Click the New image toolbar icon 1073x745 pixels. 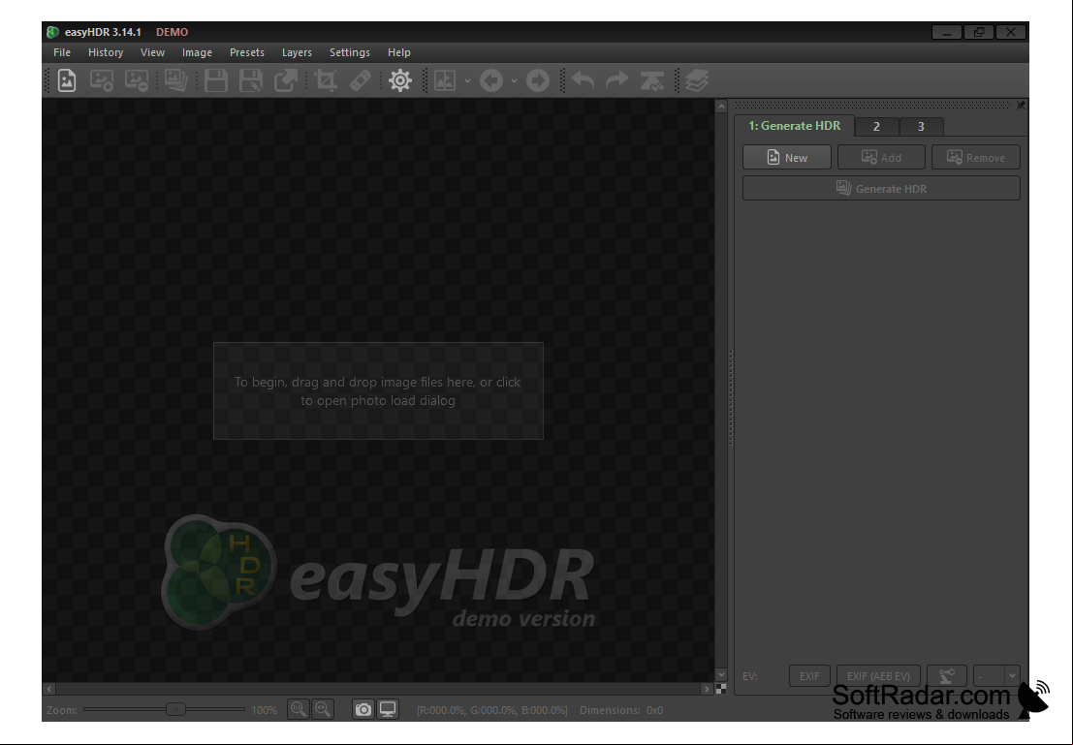(x=66, y=80)
